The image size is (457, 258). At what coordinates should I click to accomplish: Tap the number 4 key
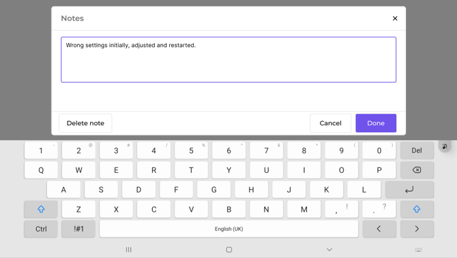[x=153, y=150]
